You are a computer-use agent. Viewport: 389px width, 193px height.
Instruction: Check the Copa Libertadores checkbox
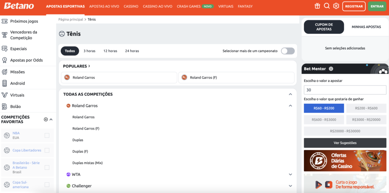(47, 150)
